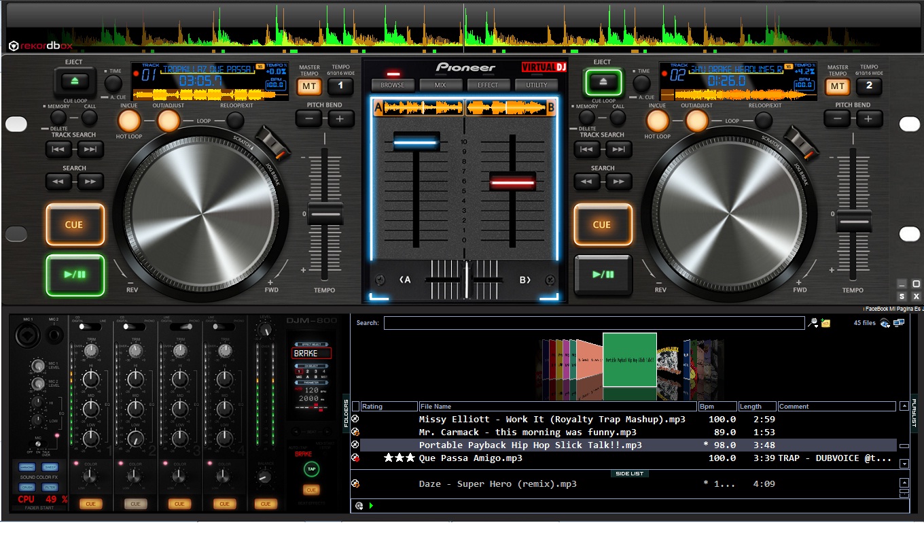Pitch bend minus on left deck
The width and height of the screenshot is (924, 544).
pyautogui.click(x=309, y=119)
